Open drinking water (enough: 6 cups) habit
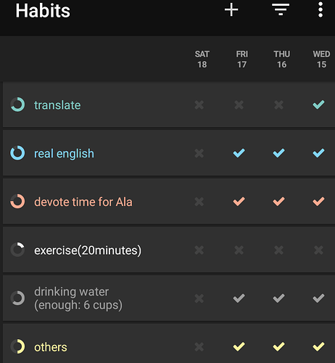 tap(78, 298)
